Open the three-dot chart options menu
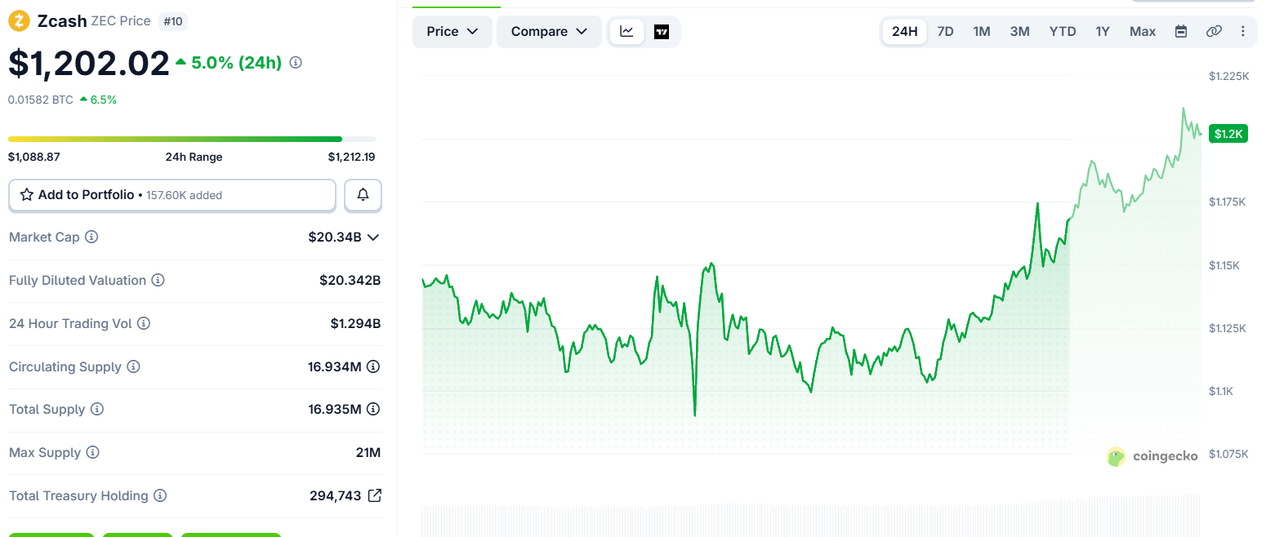 pyautogui.click(x=1243, y=32)
